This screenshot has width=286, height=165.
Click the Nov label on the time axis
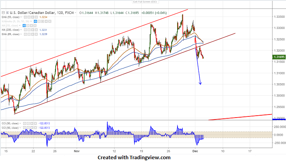tap(77, 151)
